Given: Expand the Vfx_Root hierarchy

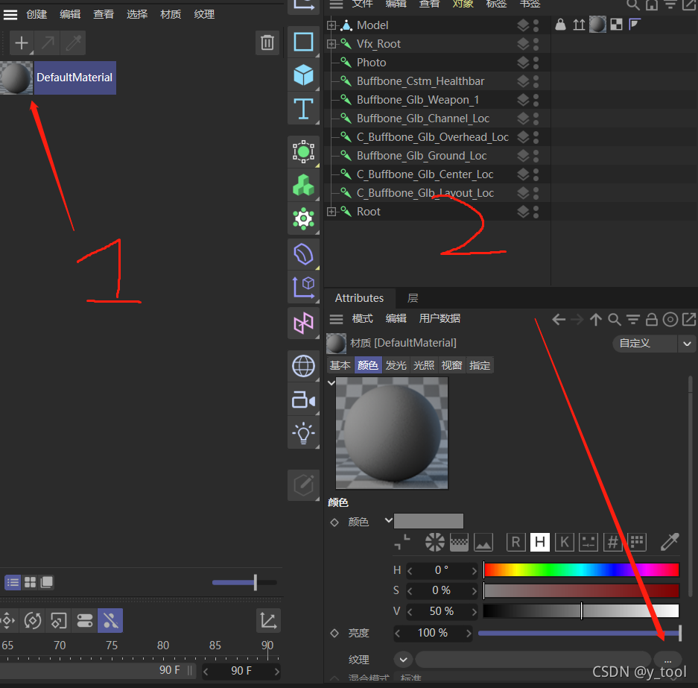Looking at the screenshot, I should coord(331,44).
